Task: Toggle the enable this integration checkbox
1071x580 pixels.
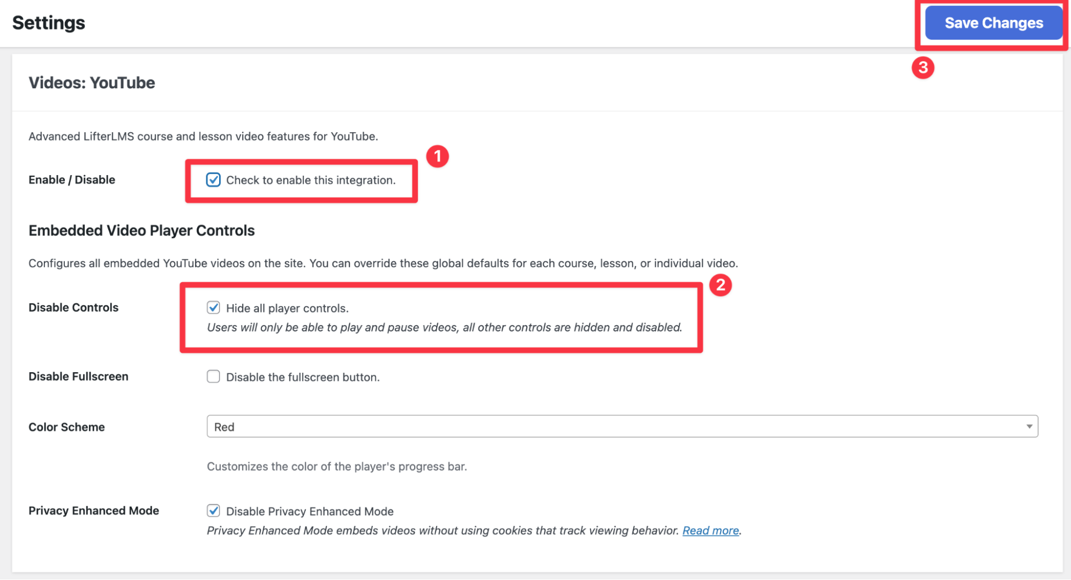Action: click(x=213, y=180)
